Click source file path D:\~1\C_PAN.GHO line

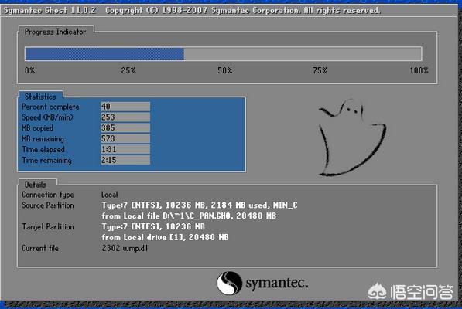[x=189, y=216]
